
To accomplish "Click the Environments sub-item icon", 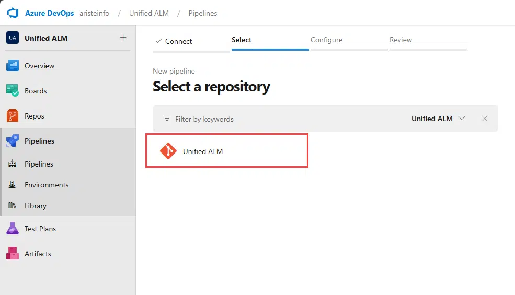I will coord(13,185).
